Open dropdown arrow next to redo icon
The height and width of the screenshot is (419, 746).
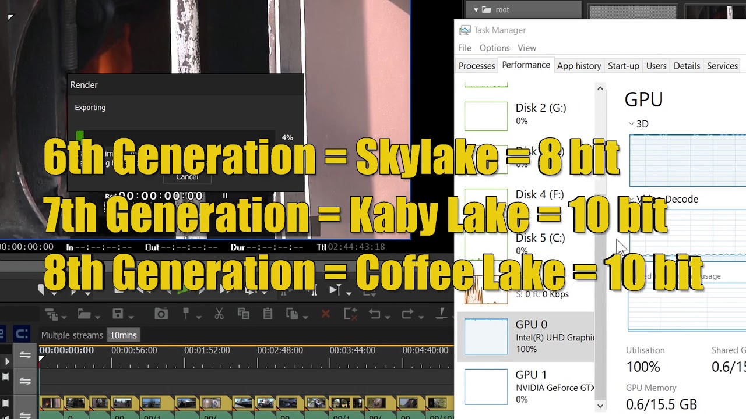tap(421, 318)
